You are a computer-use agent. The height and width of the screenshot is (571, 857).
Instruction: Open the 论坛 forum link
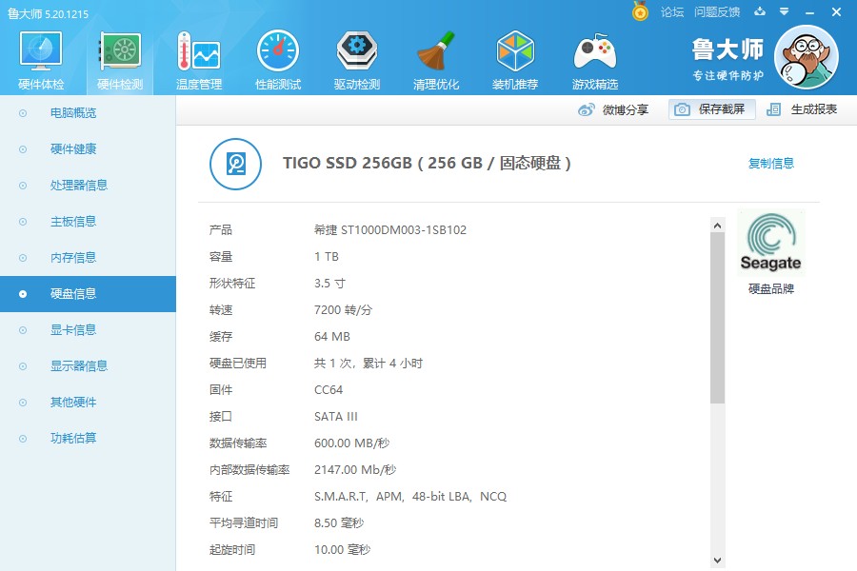[672, 12]
